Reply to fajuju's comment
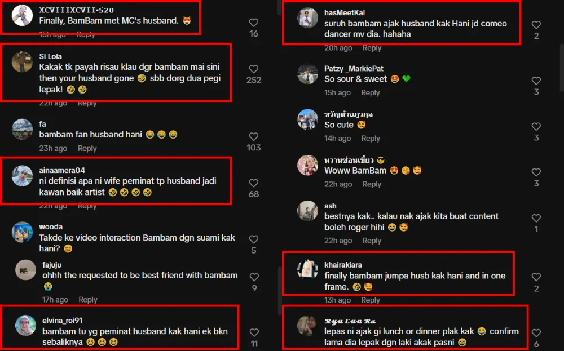The image size is (564, 351). (x=88, y=300)
